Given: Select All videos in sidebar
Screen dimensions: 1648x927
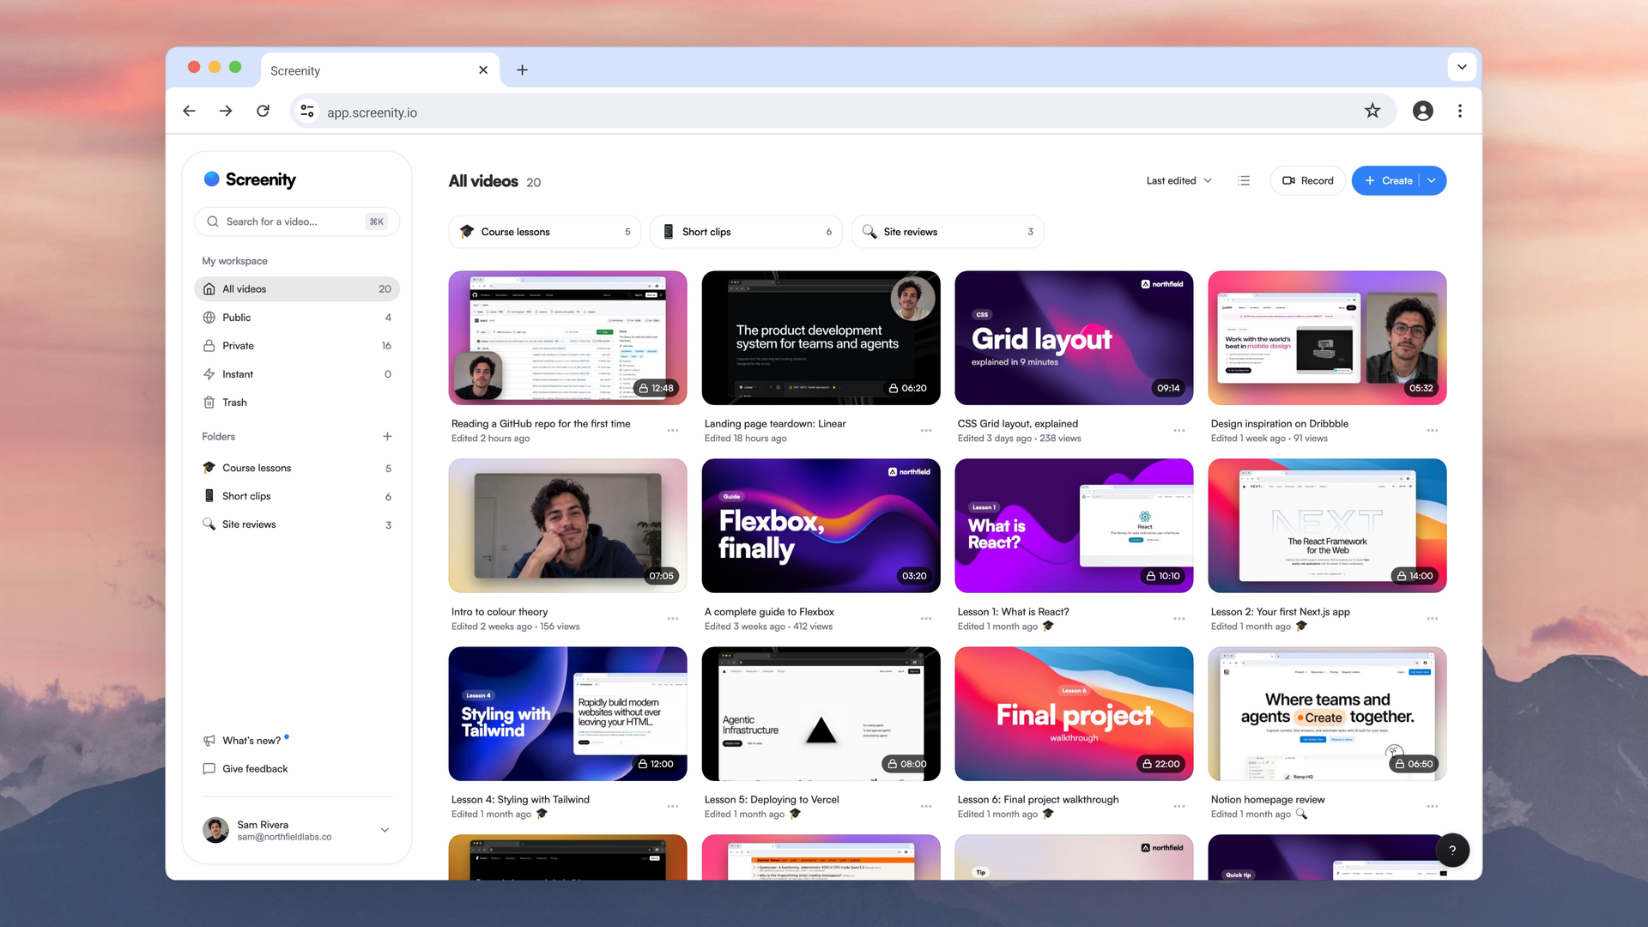Looking at the screenshot, I should (297, 289).
